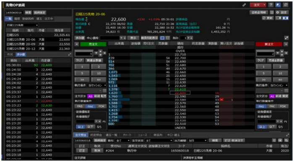Expand the order board with the diagonal arrows icon

pos(286,38)
